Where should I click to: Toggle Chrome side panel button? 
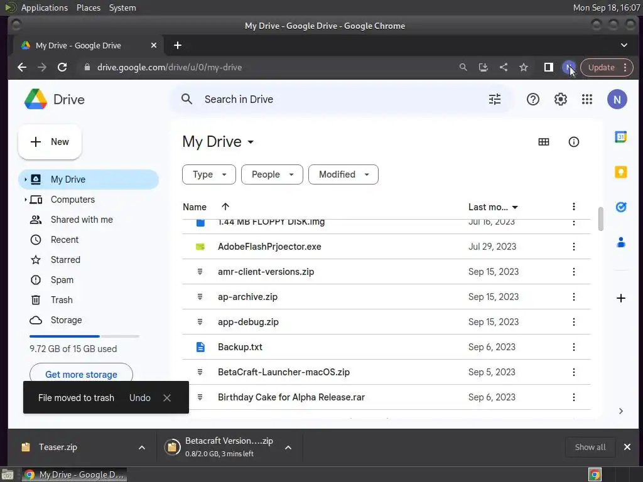point(548,67)
